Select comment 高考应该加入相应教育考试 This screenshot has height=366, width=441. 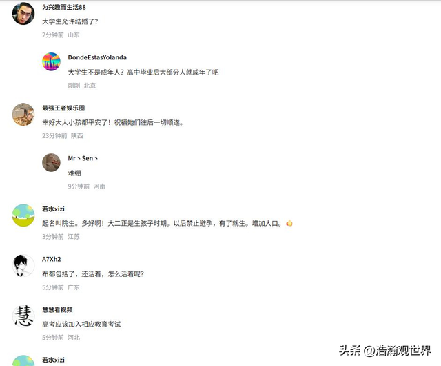pos(81,325)
